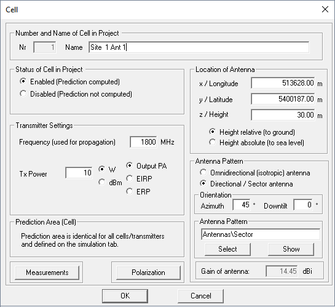Image resolution: width=335 pixels, height=307 pixels.
Task: Confirm cell settings with OK
Action: [x=125, y=296]
